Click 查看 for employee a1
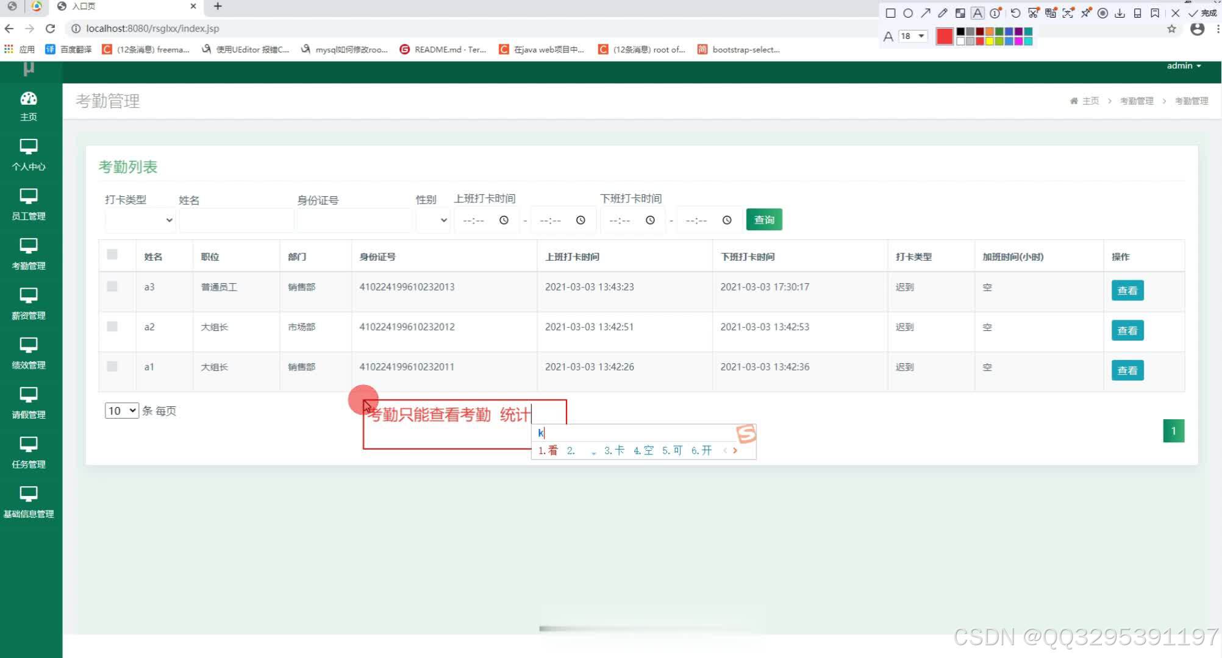 [x=1127, y=370]
